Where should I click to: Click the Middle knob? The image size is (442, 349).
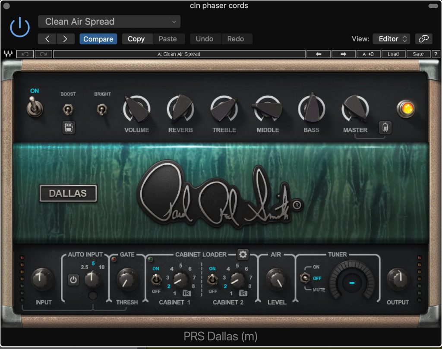point(268,109)
